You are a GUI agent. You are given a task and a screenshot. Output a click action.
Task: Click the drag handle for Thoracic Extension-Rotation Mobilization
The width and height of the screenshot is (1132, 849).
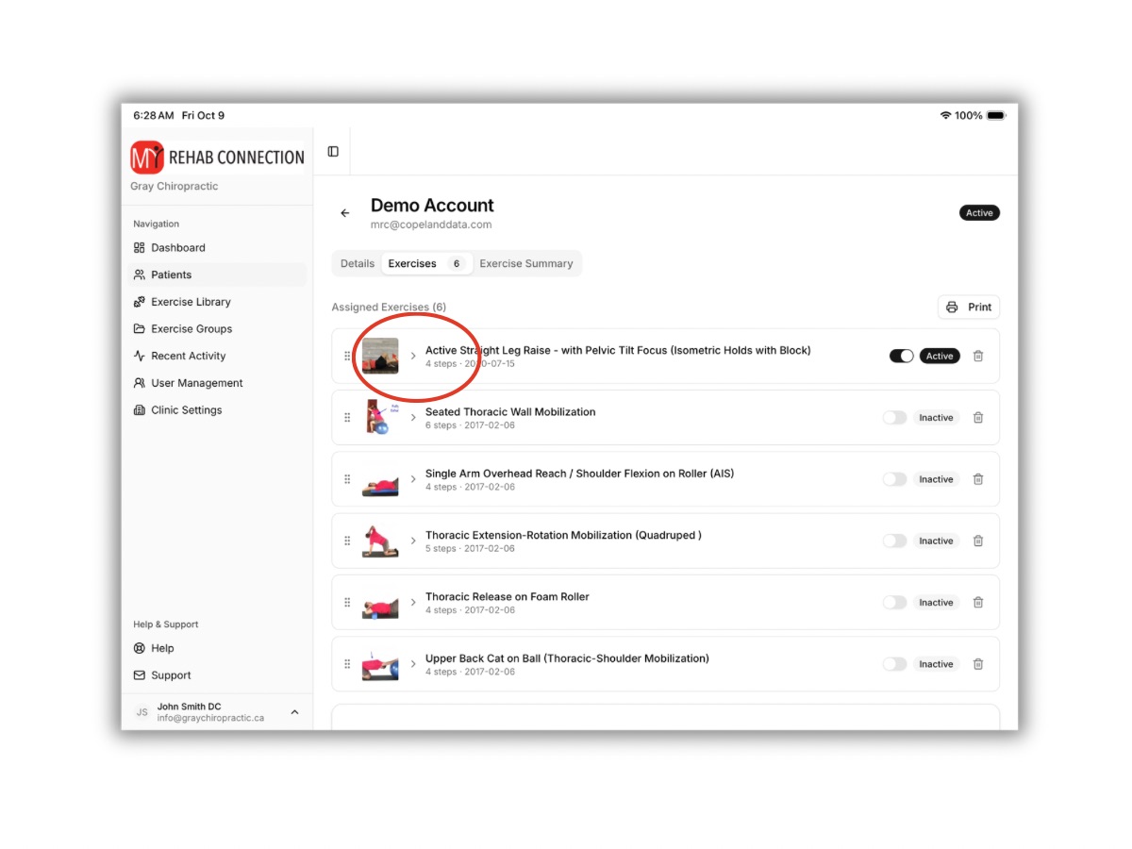(x=347, y=541)
